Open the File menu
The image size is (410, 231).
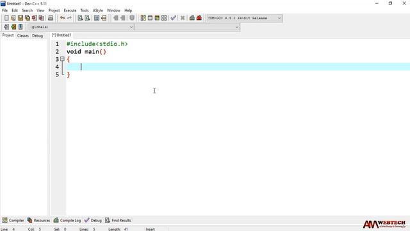click(4, 10)
